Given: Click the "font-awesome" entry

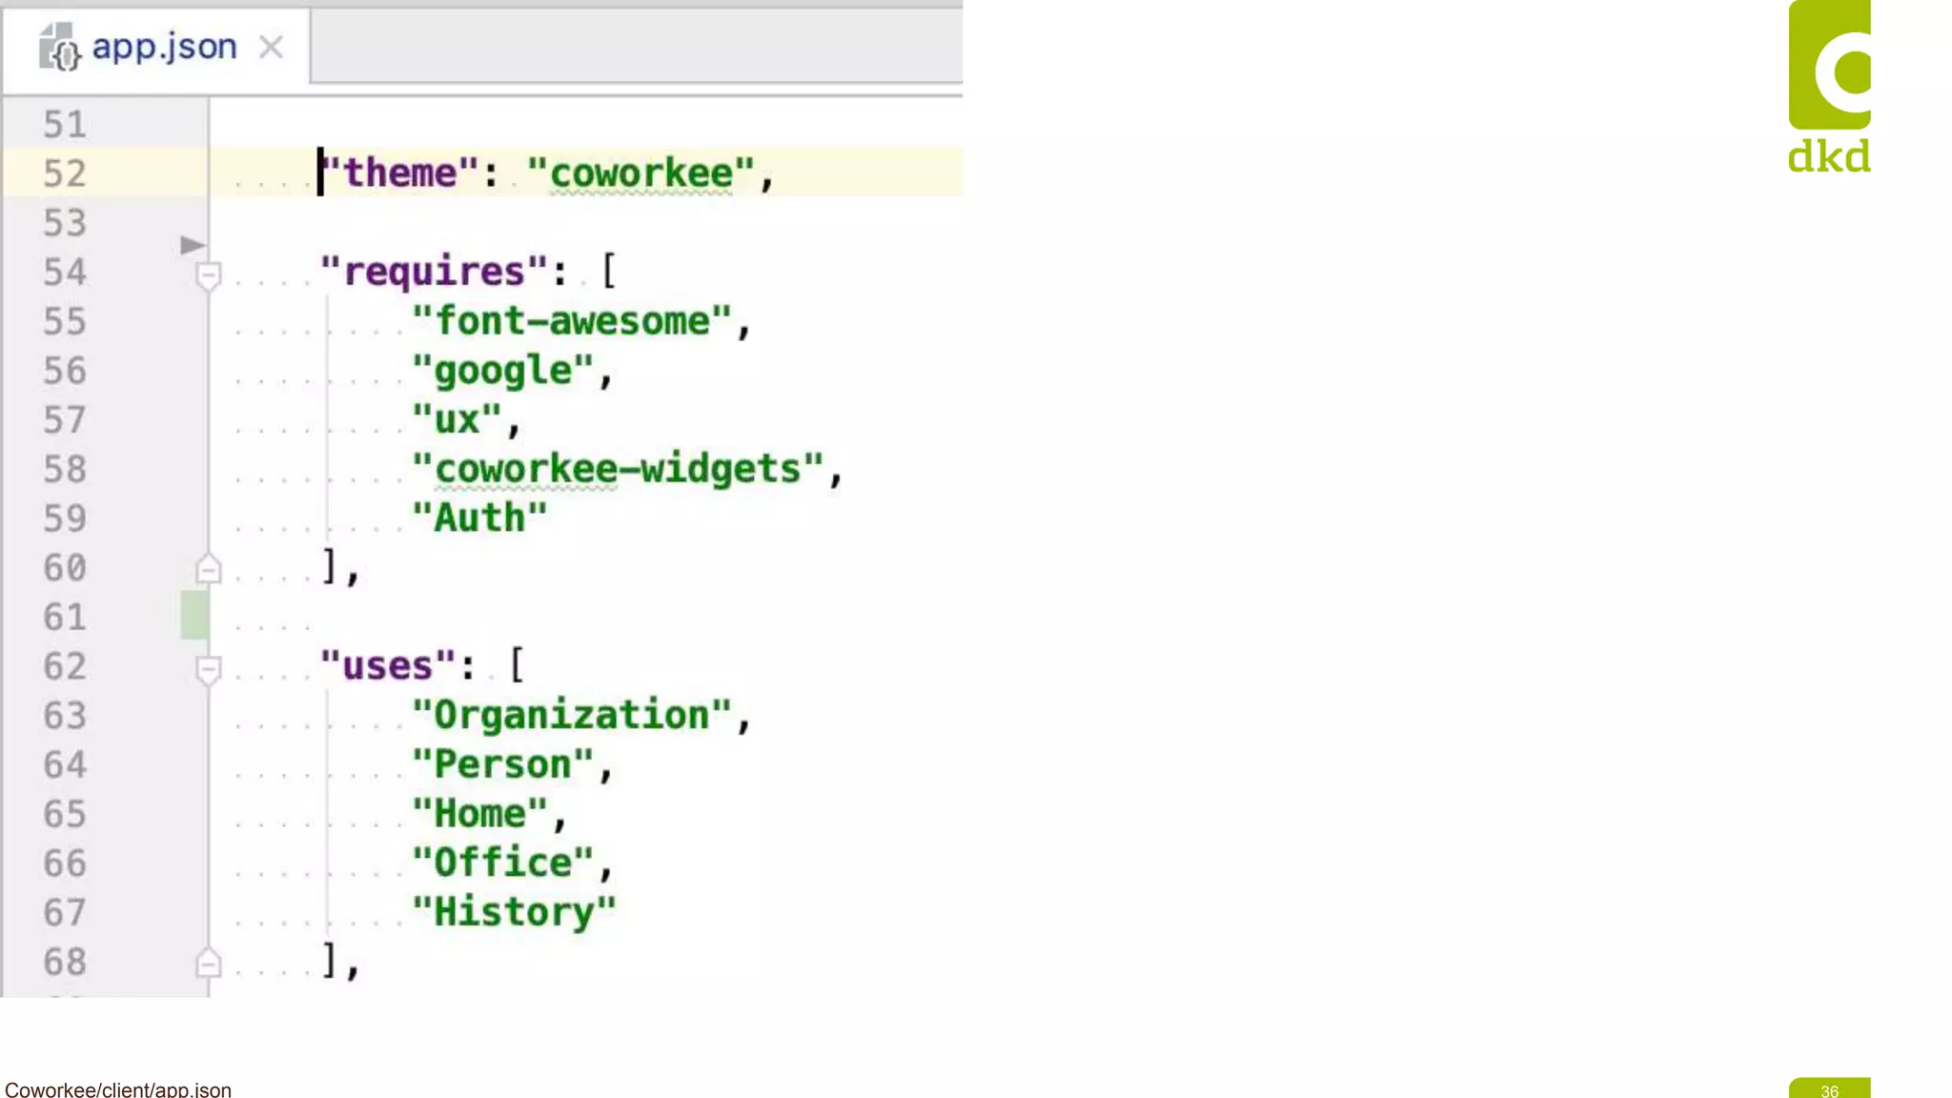Looking at the screenshot, I should coord(572,321).
